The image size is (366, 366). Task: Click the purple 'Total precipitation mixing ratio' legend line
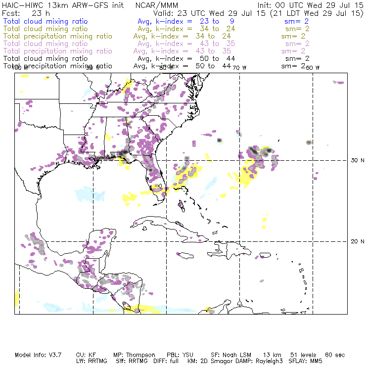(x=58, y=51)
